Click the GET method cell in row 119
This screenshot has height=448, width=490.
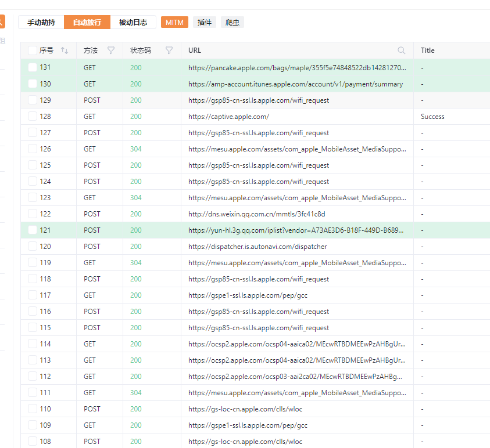(x=90, y=263)
